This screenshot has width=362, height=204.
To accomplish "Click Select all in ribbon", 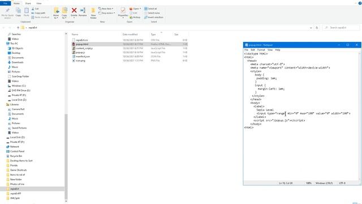I will click(150, 8).
